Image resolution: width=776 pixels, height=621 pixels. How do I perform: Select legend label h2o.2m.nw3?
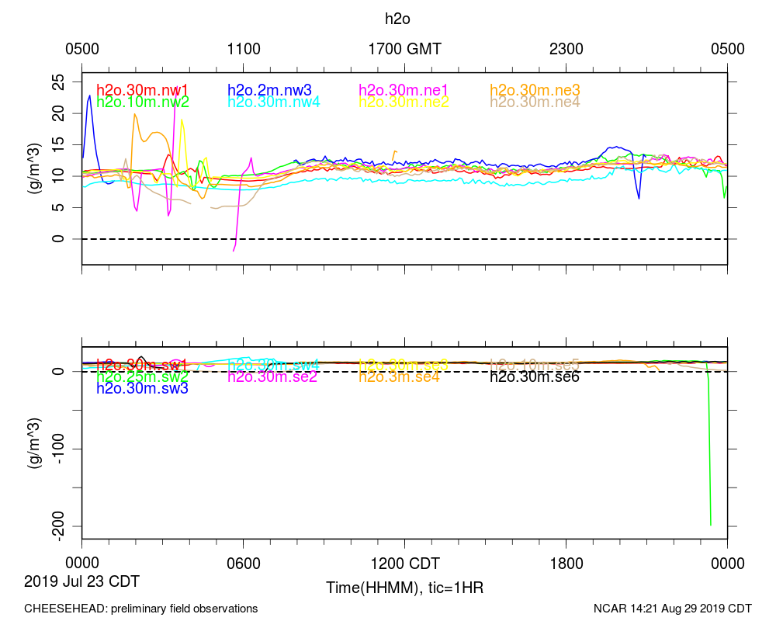(270, 90)
